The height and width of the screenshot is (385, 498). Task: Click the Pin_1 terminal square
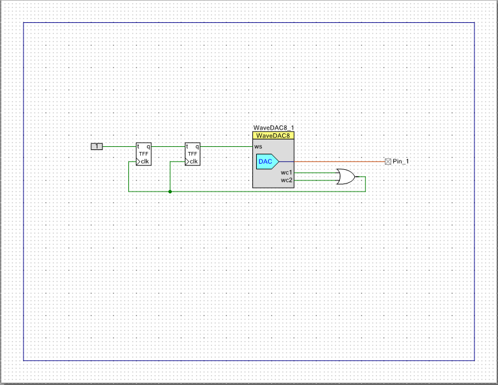tap(388, 162)
